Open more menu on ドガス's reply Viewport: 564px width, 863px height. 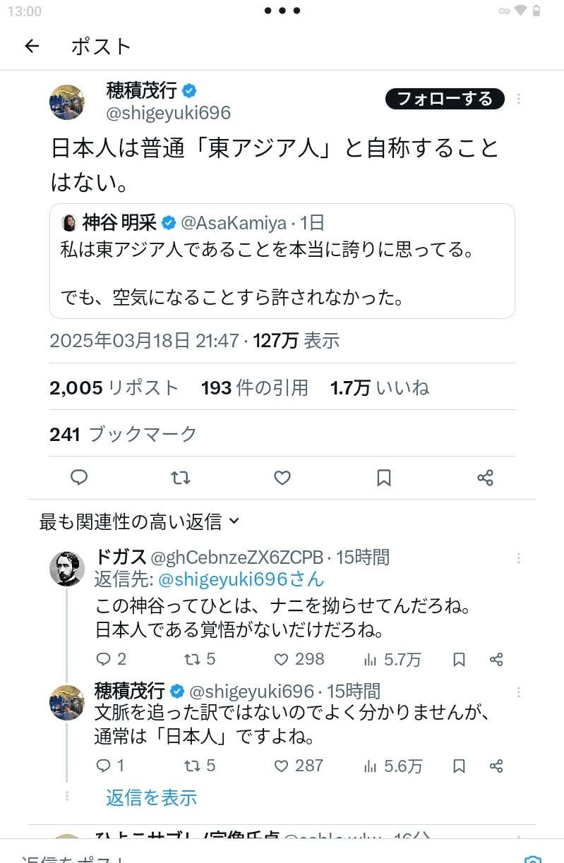point(519,558)
